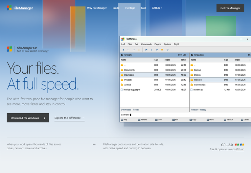Image resolution: width=251 pixels, height=173 pixels.
Task: Click the C:\Work> command line field
Action: (185, 115)
